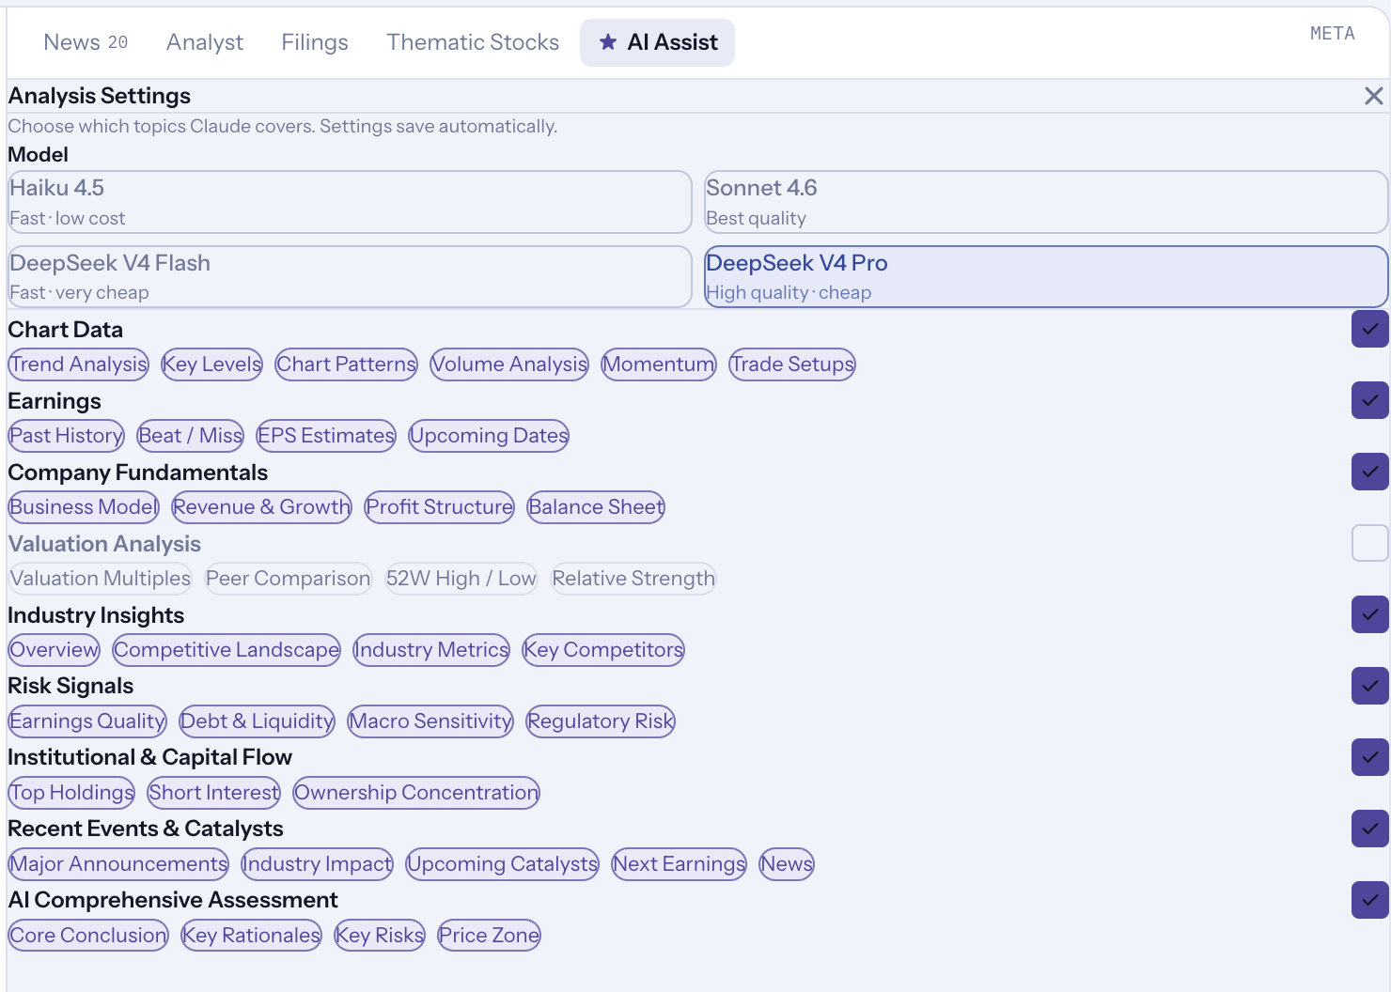This screenshot has height=992, width=1391.
Task: Disable the Company Fundamentals checkbox
Action: click(1370, 472)
